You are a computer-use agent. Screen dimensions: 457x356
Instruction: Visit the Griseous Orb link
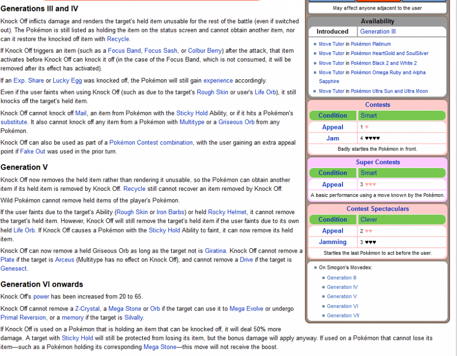(x=236, y=122)
